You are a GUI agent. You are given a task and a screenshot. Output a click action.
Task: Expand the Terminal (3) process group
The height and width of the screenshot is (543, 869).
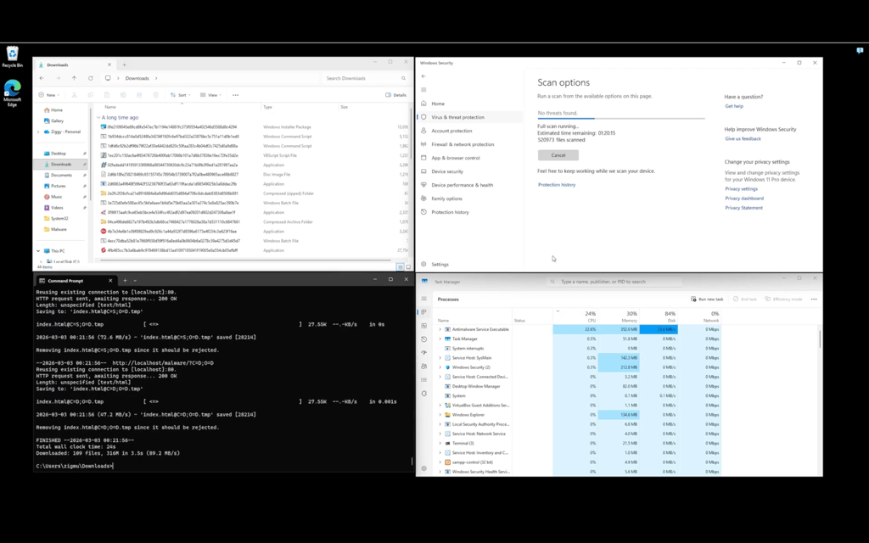tap(440, 443)
